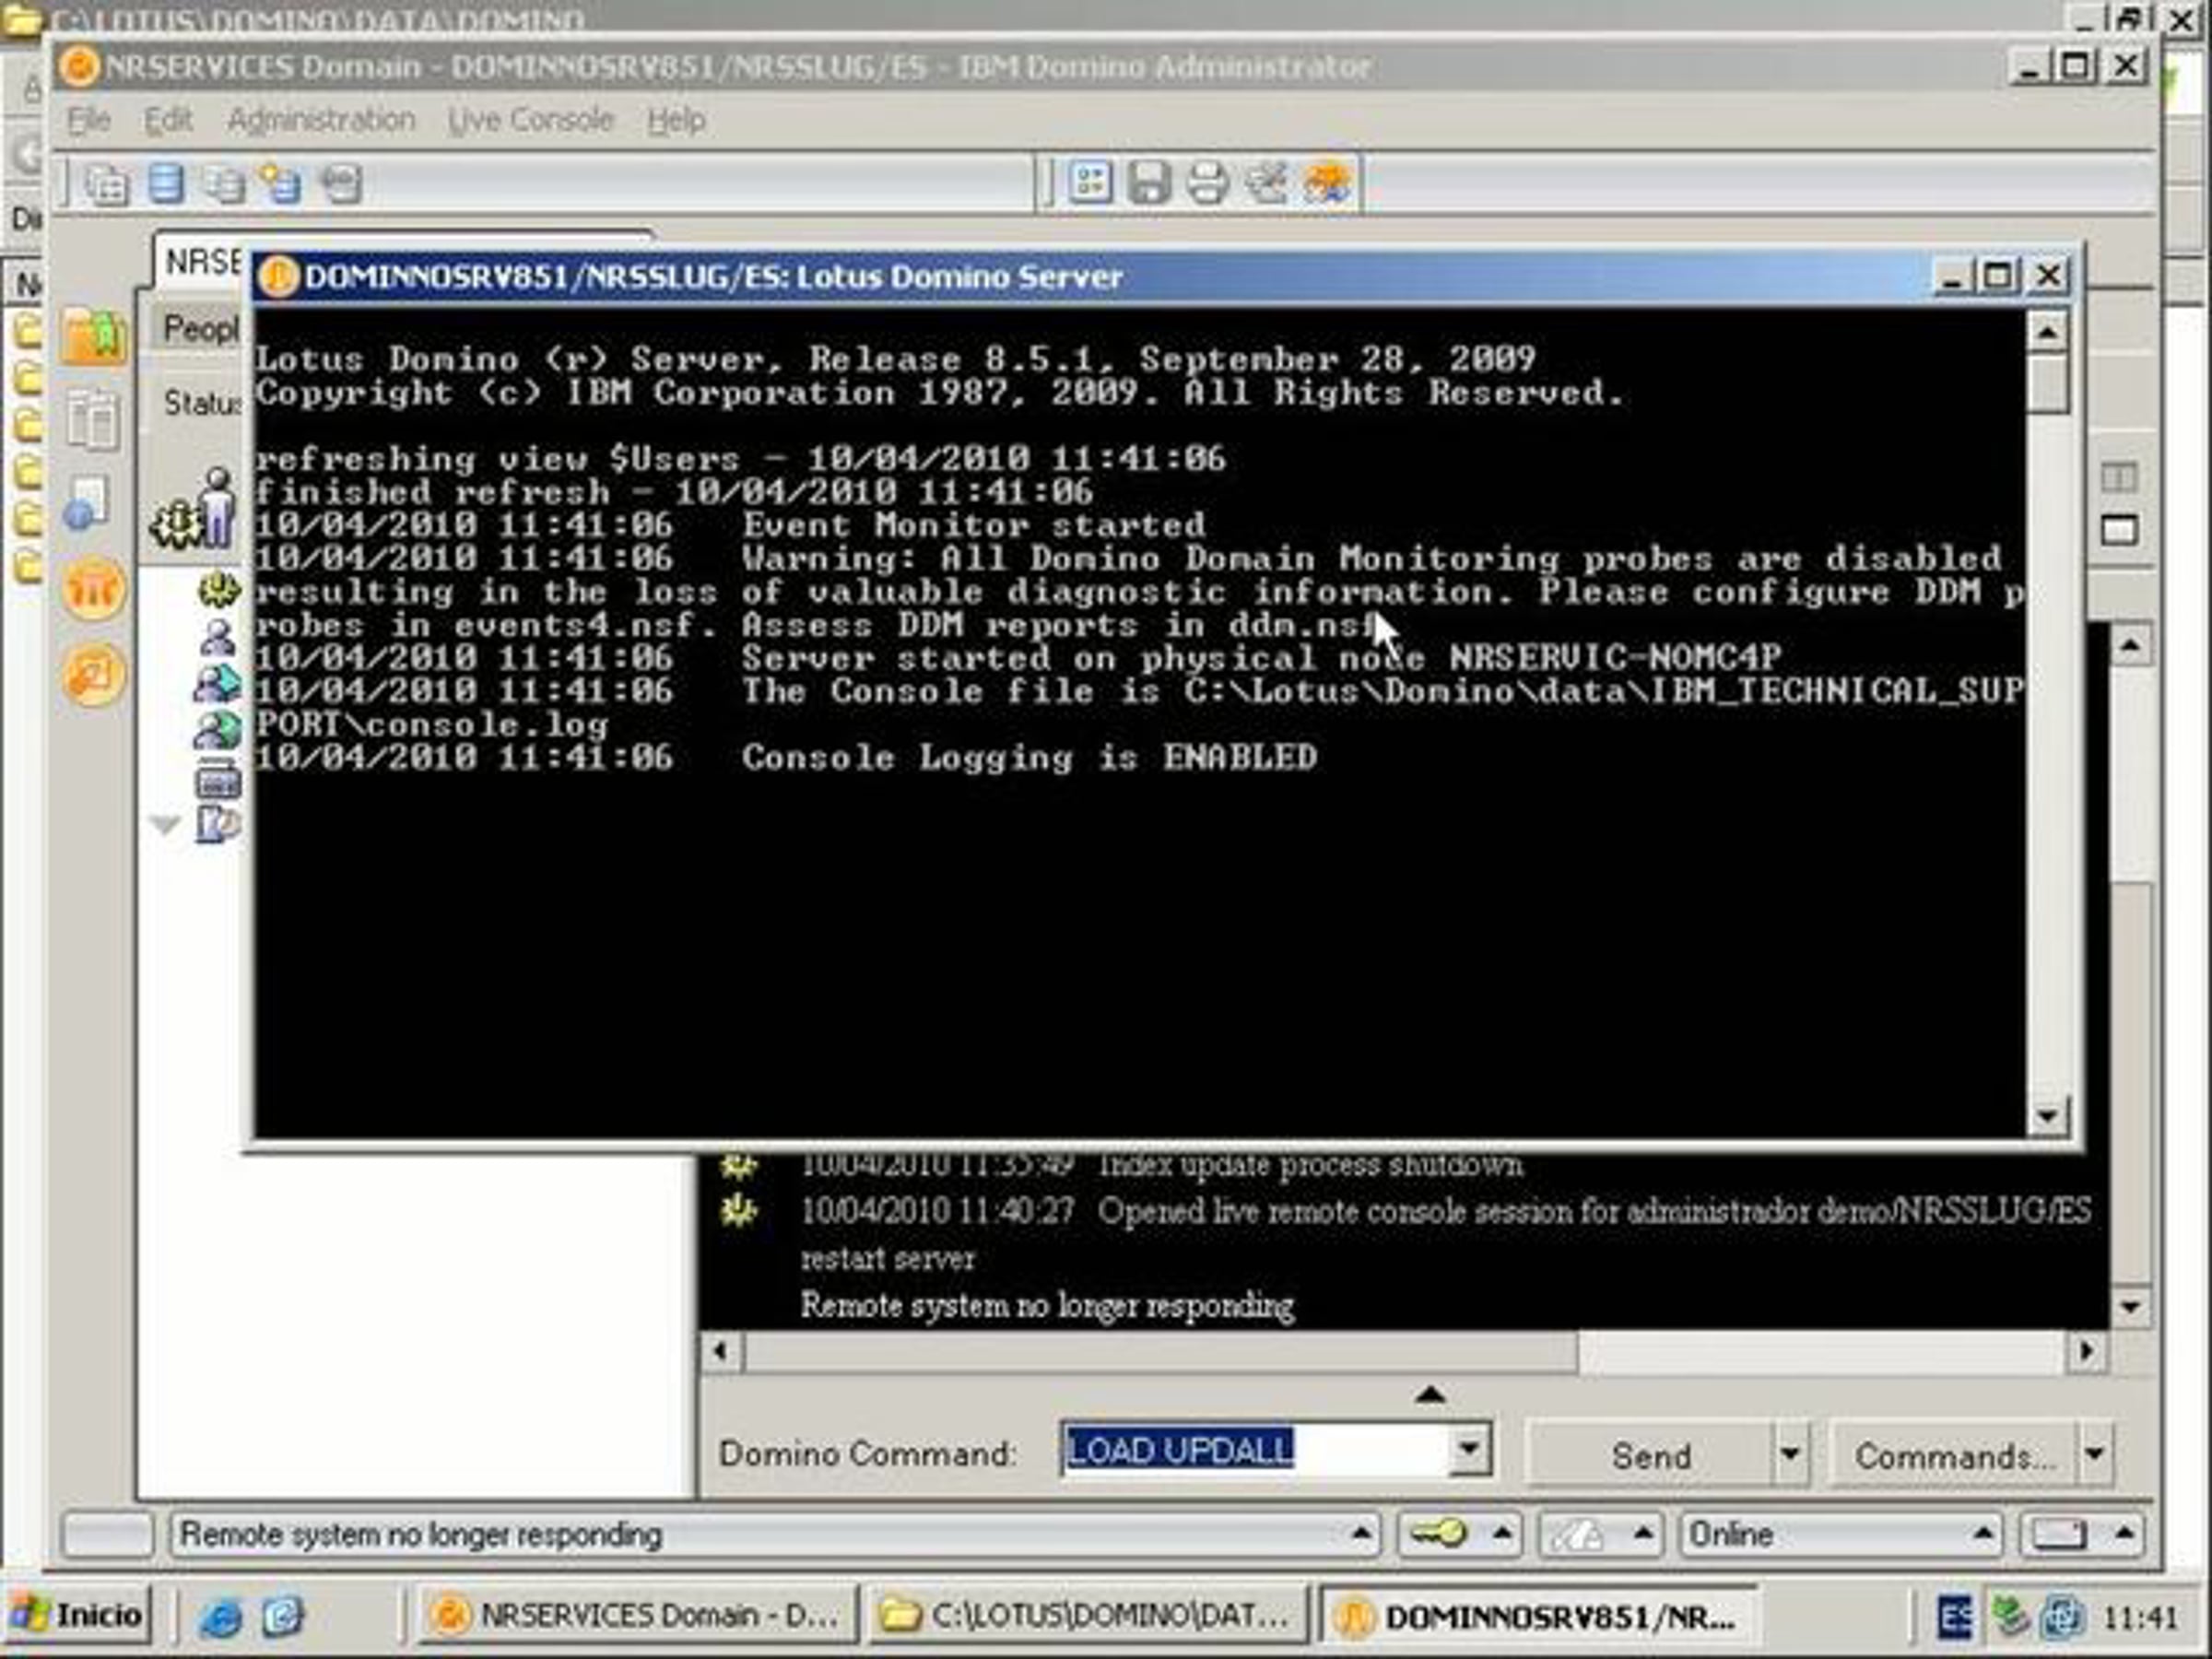Expand the Commands button dropdown arrow
The width and height of the screenshot is (2212, 1659).
click(2096, 1455)
